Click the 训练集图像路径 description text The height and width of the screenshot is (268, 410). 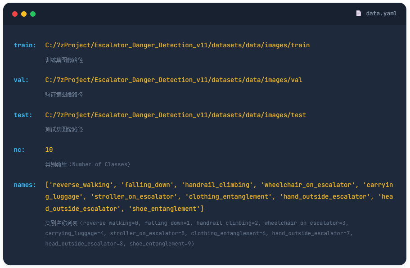point(64,60)
